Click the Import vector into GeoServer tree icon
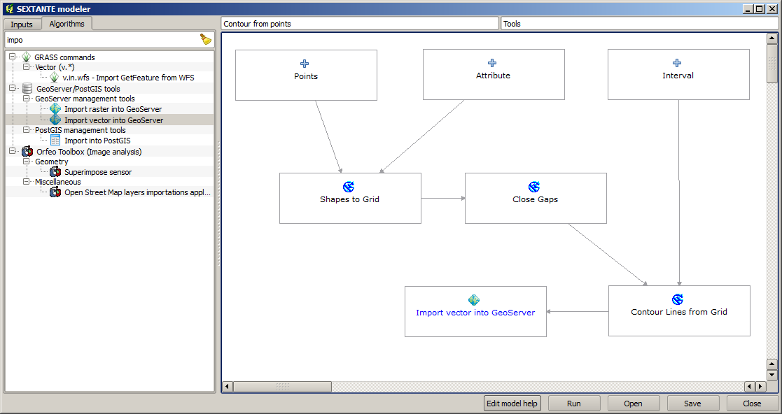The width and height of the screenshot is (782, 414). [55, 120]
